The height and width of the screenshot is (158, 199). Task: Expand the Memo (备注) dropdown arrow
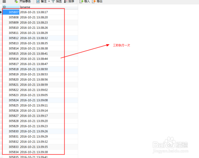tap(49, 1)
